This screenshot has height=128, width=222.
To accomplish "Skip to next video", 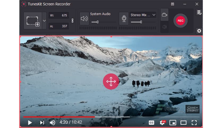I will click(x=42, y=122).
